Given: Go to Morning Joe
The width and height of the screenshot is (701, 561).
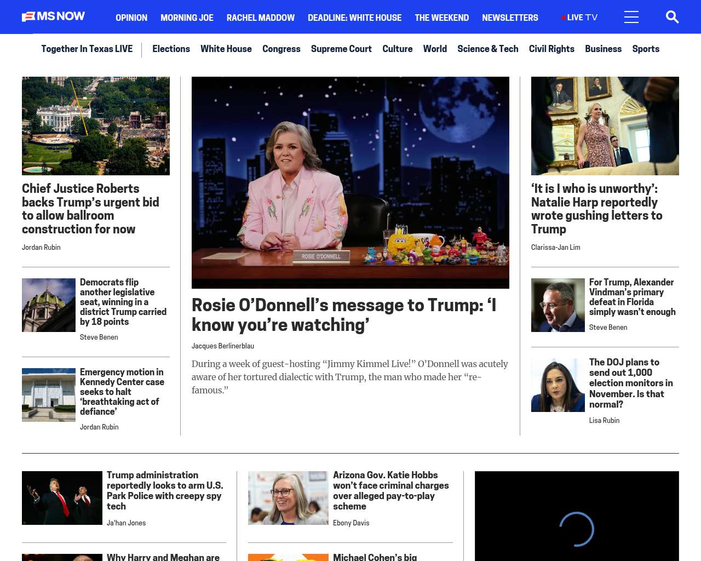Looking at the screenshot, I should point(187,18).
